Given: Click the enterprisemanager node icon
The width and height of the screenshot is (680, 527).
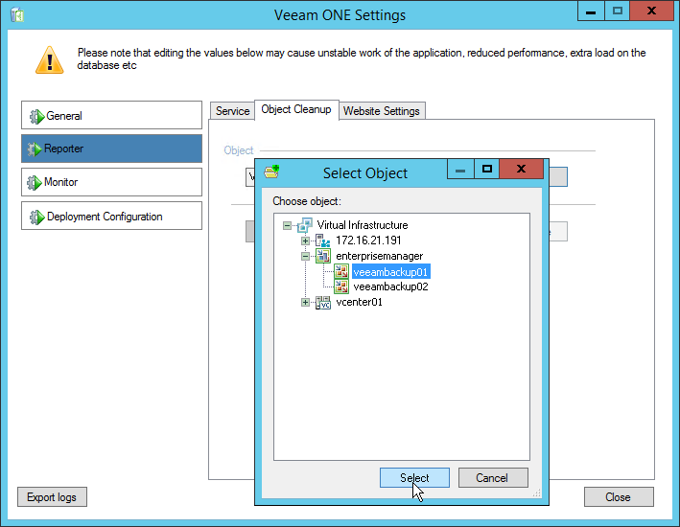Looking at the screenshot, I should [x=322, y=256].
